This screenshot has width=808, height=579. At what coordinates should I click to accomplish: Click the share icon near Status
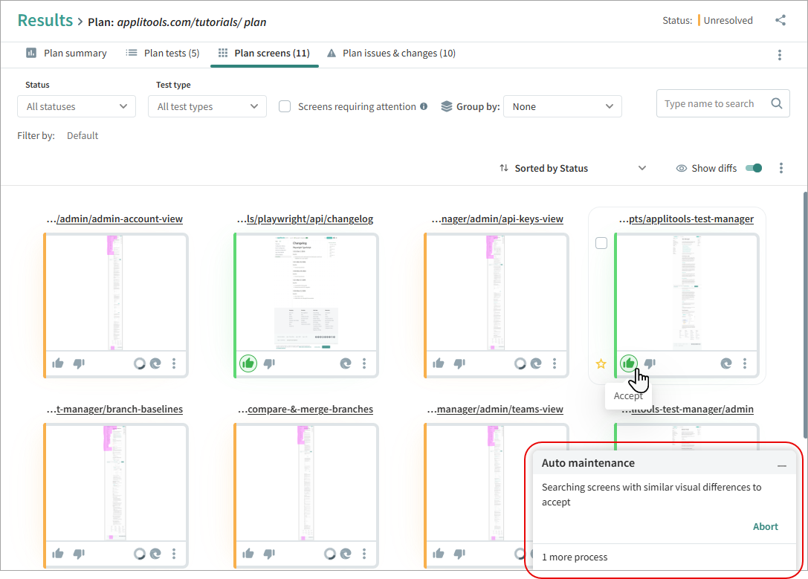click(780, 21)
